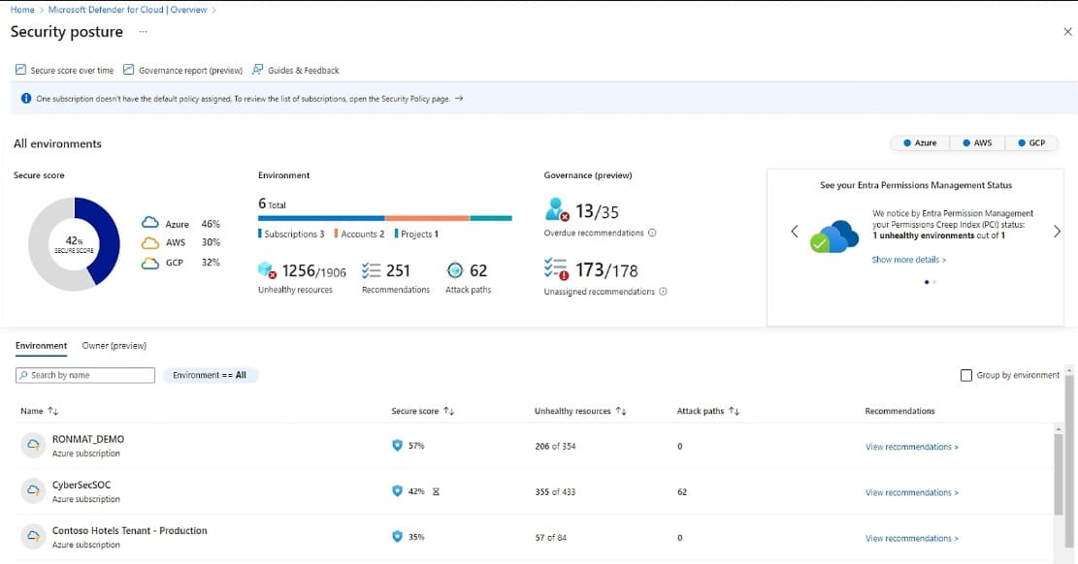Screen dimensions: 1078x564
Task: Click the AWS cloud icon in secure score
Action: point(149,242)
